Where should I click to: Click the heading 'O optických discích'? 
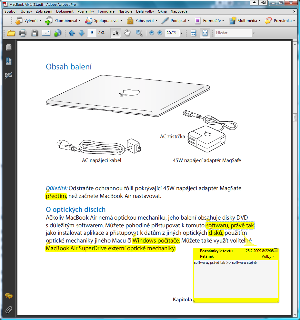tap(76, 210)
